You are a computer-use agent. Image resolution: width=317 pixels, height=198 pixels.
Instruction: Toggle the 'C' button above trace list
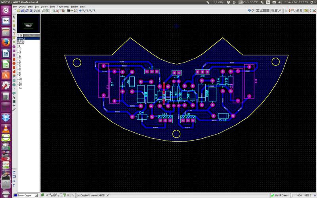[18, 36]
